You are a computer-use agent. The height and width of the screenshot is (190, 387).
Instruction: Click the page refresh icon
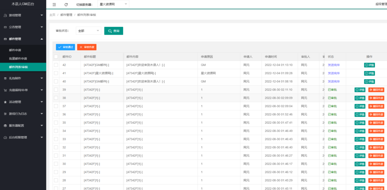pyautogui.click(x=66, y=5)
